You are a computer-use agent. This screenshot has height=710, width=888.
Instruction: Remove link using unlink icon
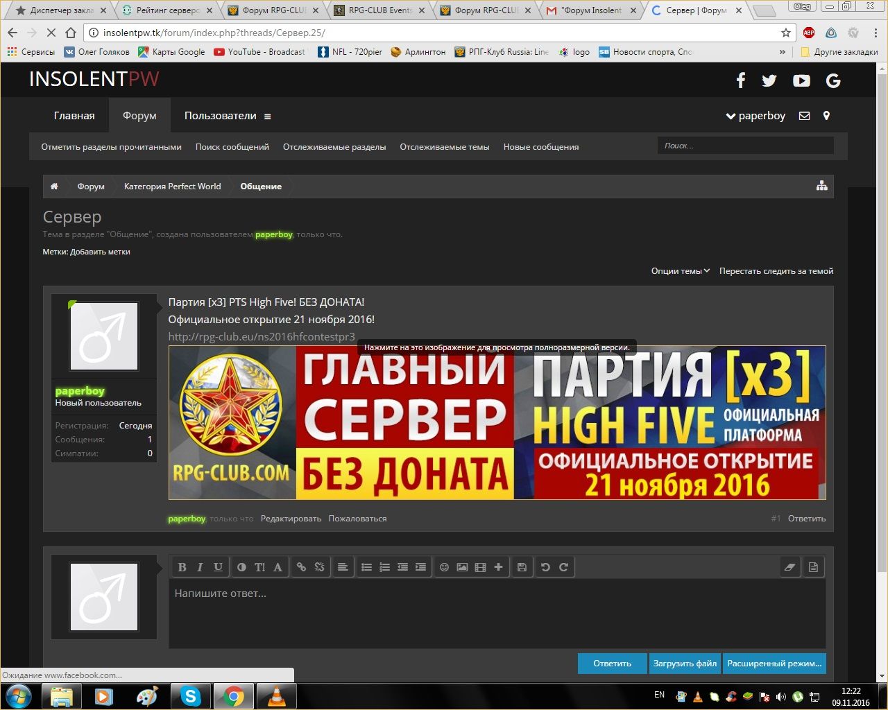tap(319, 567)
